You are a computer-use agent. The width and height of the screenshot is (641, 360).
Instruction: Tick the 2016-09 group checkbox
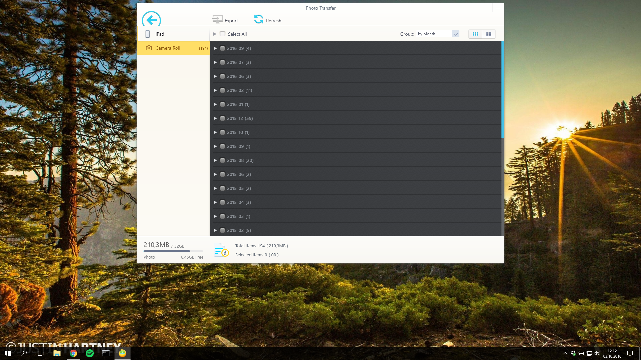223,48
